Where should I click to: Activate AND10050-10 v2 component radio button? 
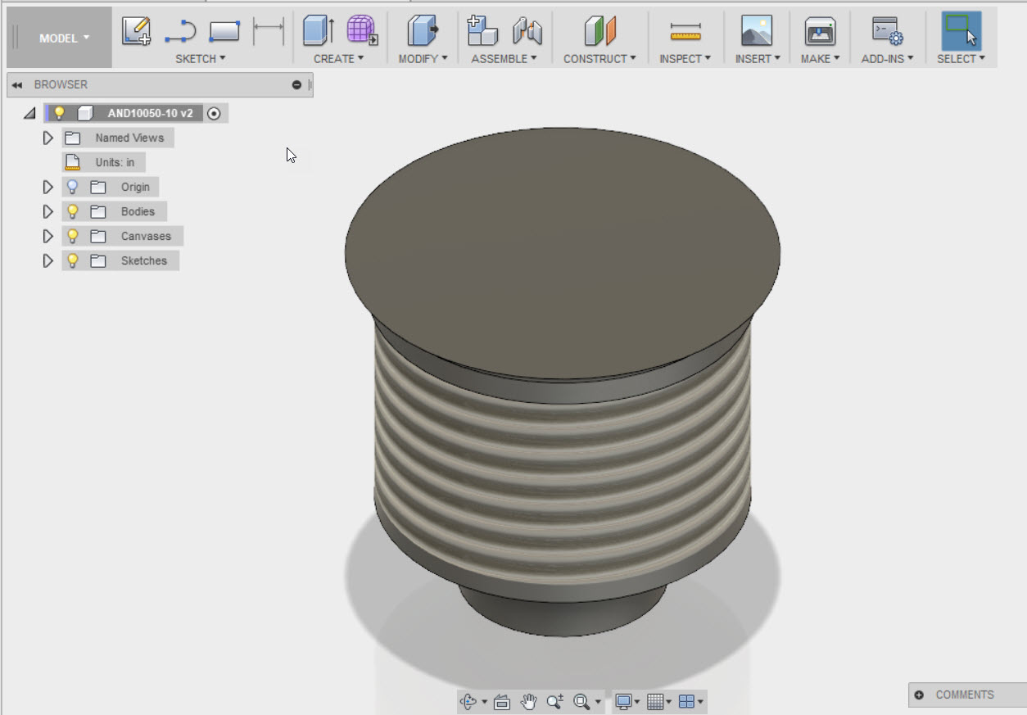(215, 114)
